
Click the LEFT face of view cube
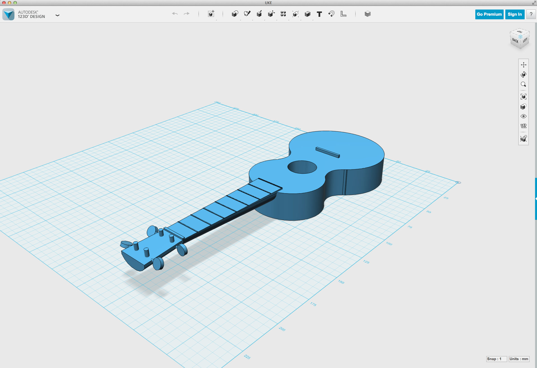point(525,40)
